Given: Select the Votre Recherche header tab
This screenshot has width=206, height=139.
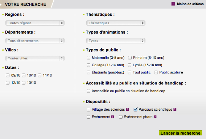Looking at the screenshot, I should pyautogui.click(x=26, y=4).
